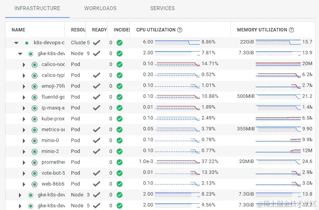The image size is (319, 210).
Task: Click the Memory Utilization help icon
Action: (x=291, y=30)
